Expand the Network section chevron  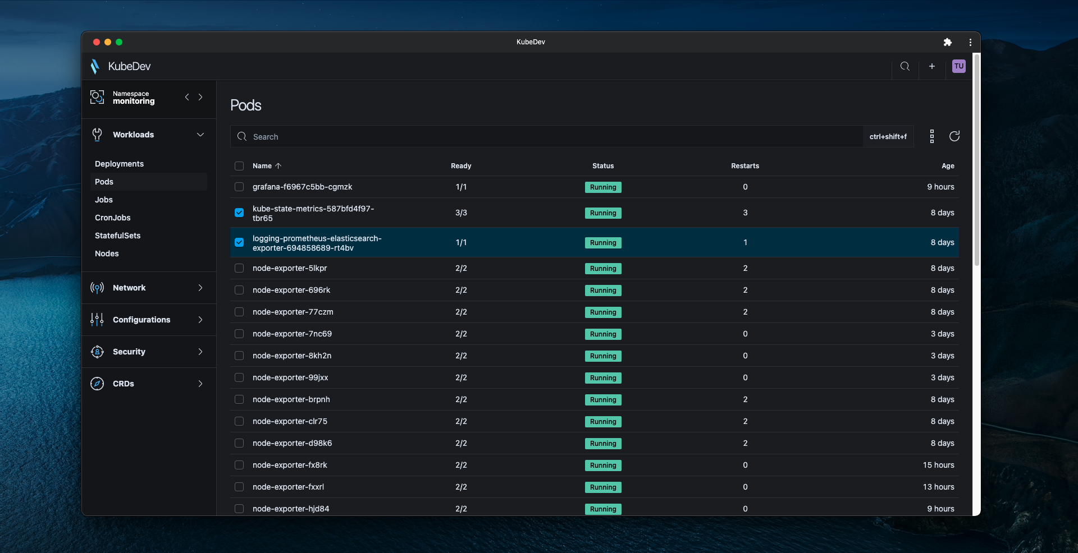coord(200,288)
